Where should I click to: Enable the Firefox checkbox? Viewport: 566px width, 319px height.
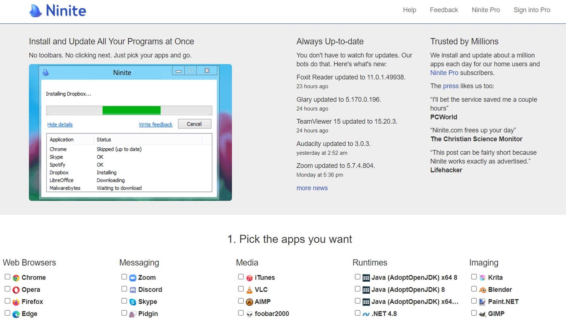(x=7, y=301)
